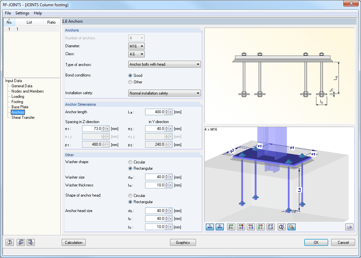Open the Type of anchors dropdown
The height and width of the screenshot is (258, 361).
(164, 64)
